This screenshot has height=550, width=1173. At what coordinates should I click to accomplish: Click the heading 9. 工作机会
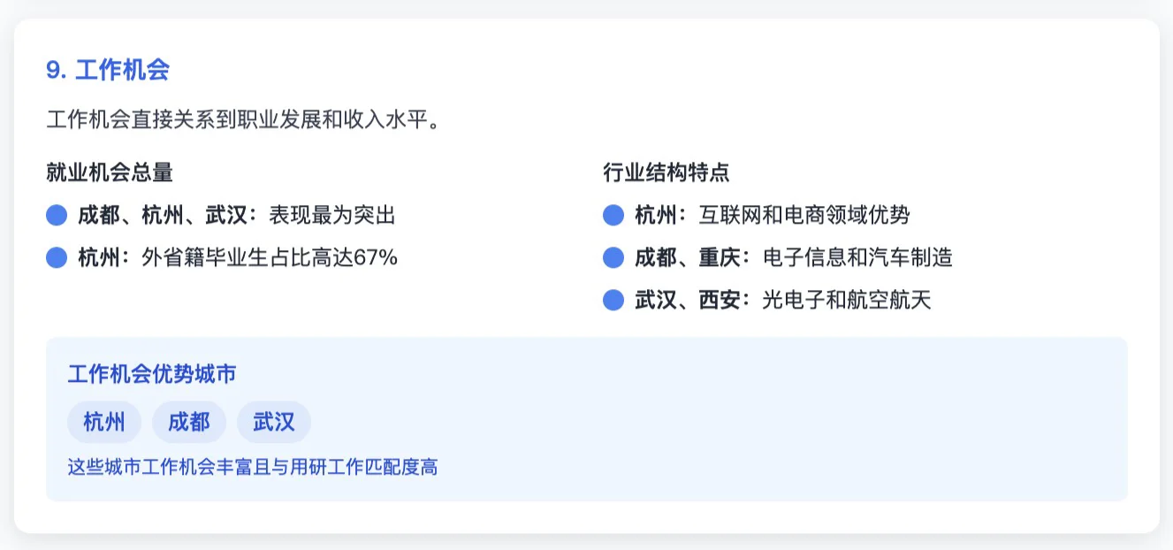pyautogui.click(x=108, y=71)
